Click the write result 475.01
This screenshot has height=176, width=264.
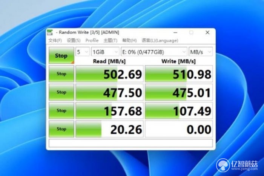click(179, 92)
